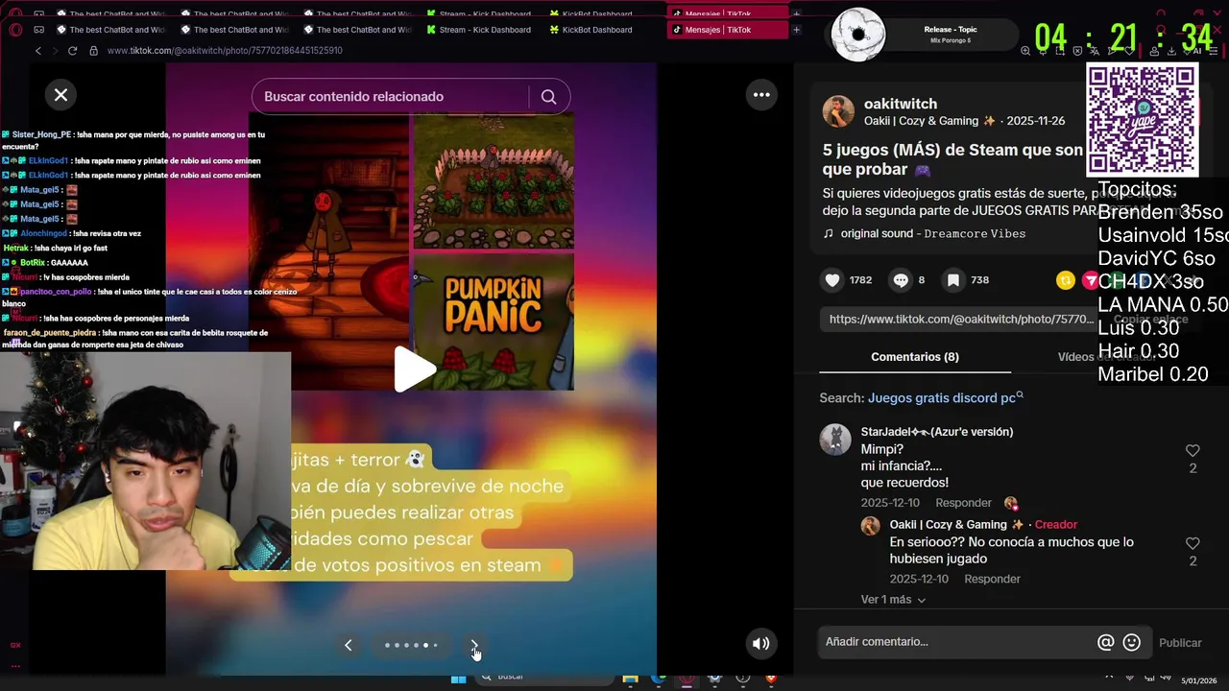Reload the page with refresh icon
Image resolution: width=1229 pixels, height=691 pixels.
72,50
